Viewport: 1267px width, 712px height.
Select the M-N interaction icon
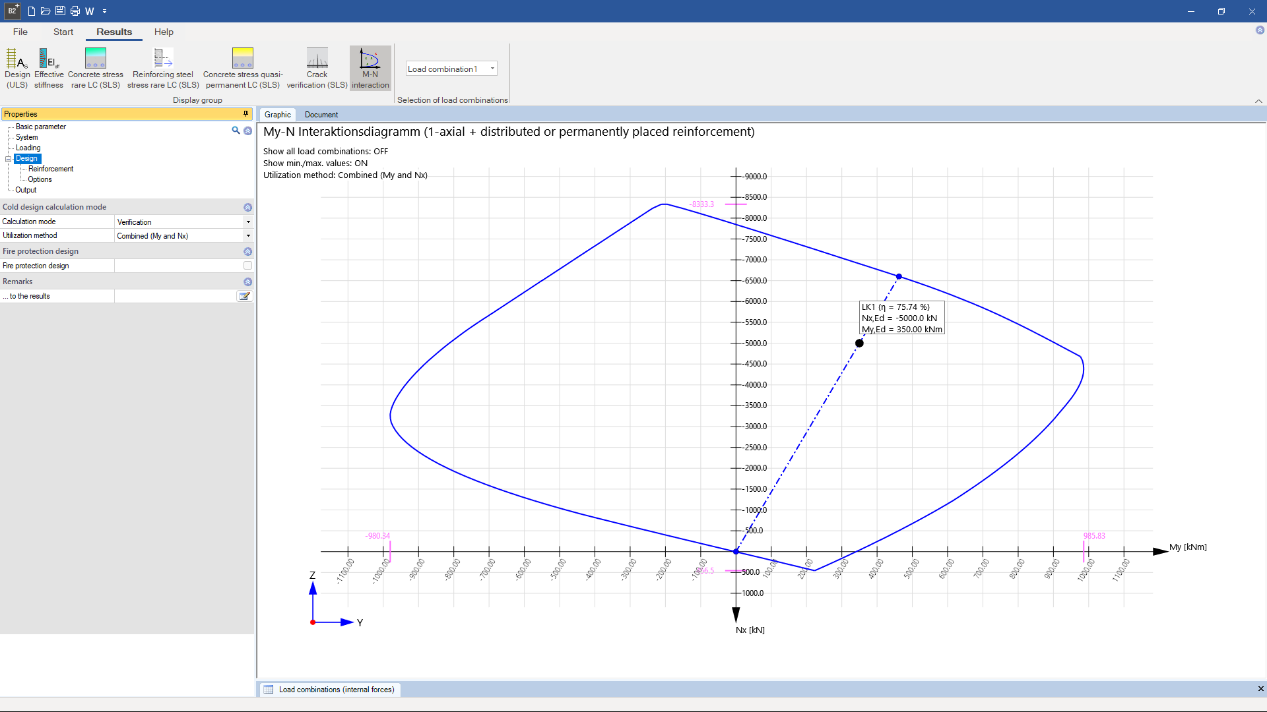click(x=370, y=66)
